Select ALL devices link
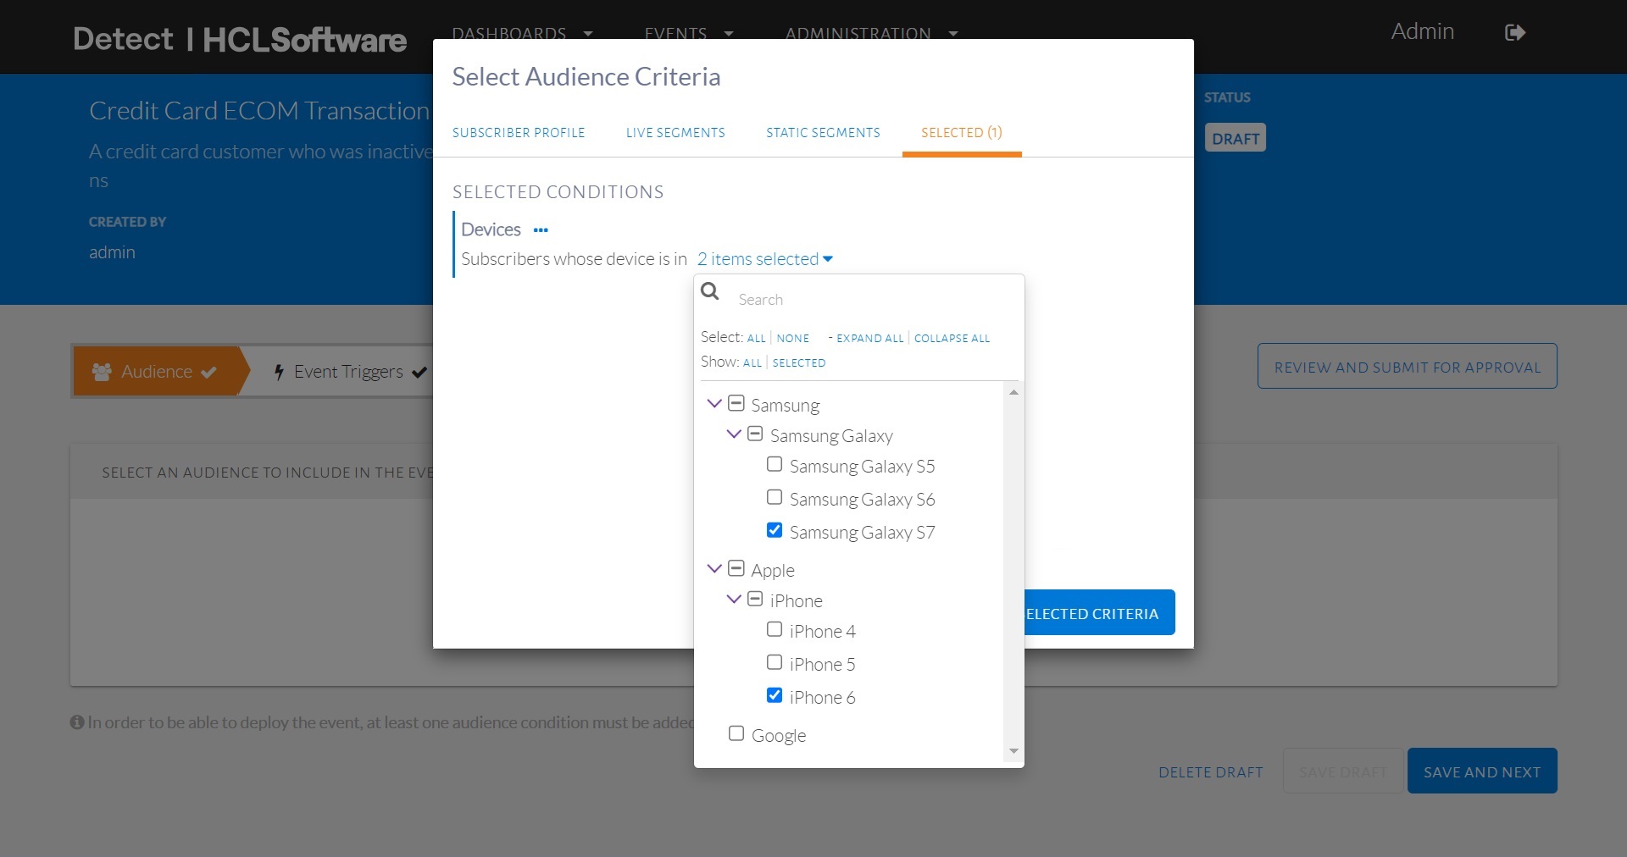Viewport: 1627px width, 857px height. click(756, 339)
